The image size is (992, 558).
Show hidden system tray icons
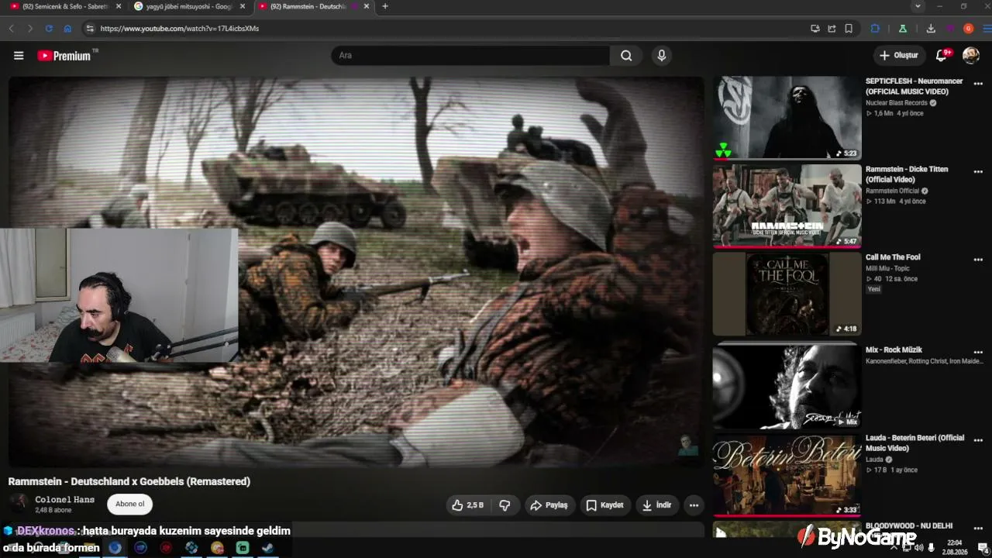coord(894,548)
